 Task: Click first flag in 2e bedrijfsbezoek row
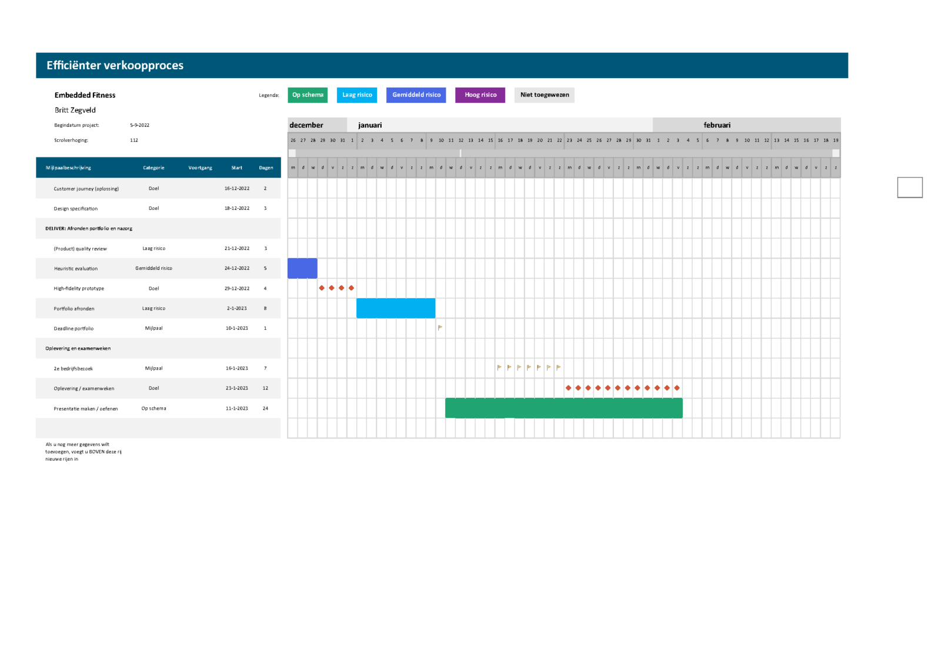click(x=499, y=368)
